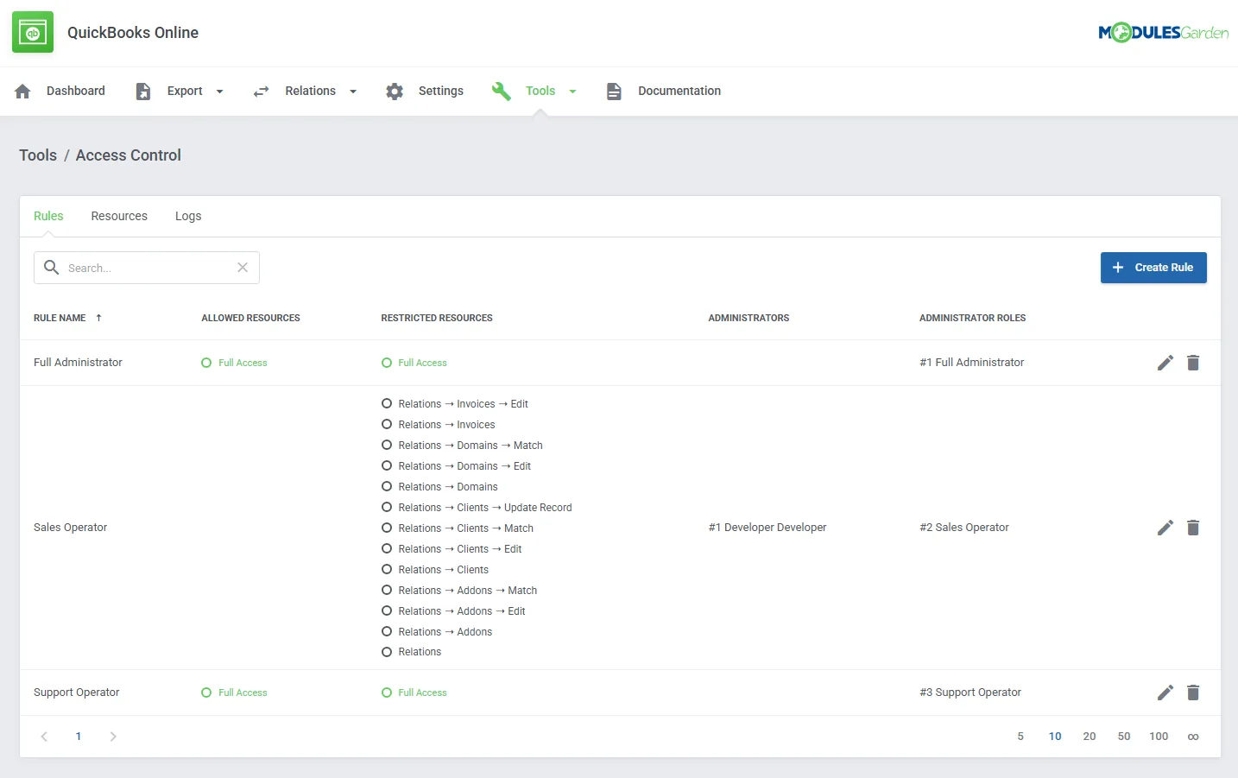Clear the search field with the X icon

click(x=243, y=268)
